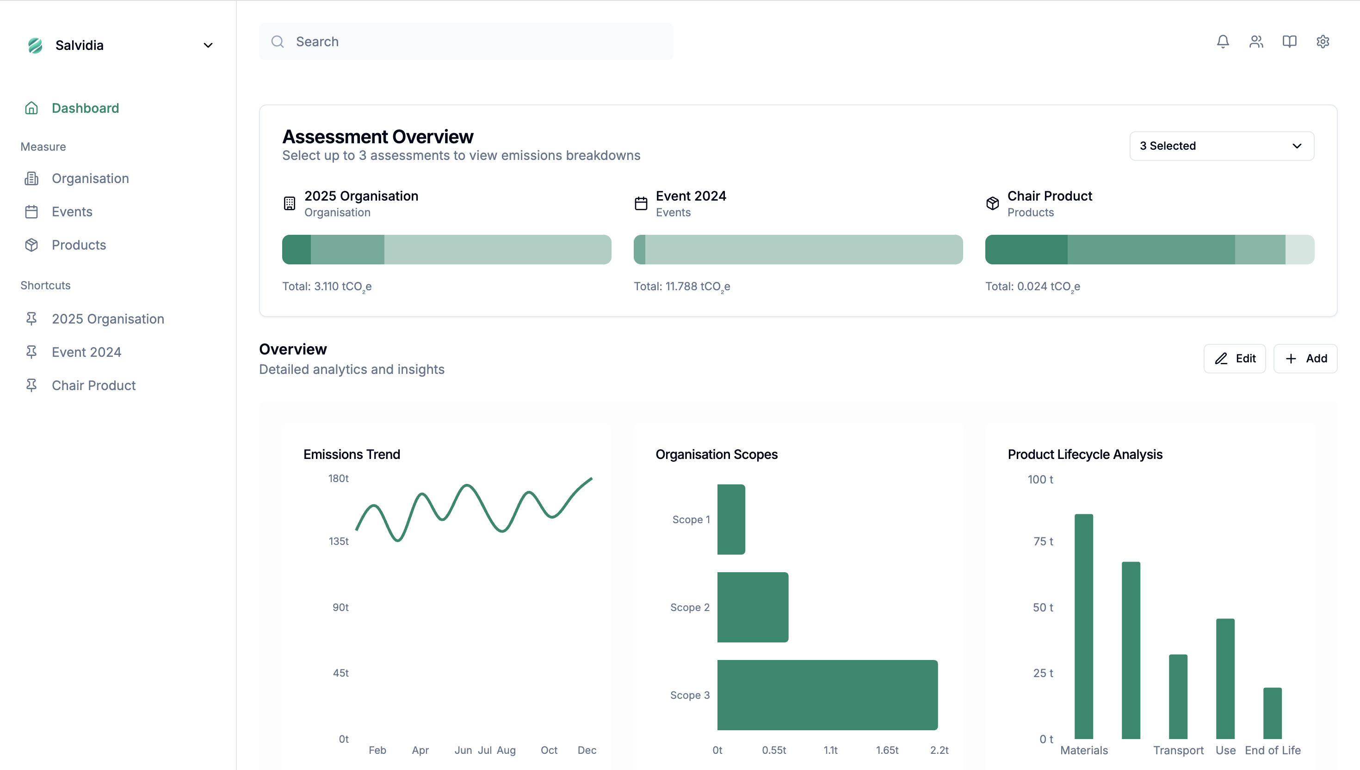The width and height of the screenshot is (1360, 770).
Task: Navigate to Events in the sidebar
Action: click(x=72, y=212)
